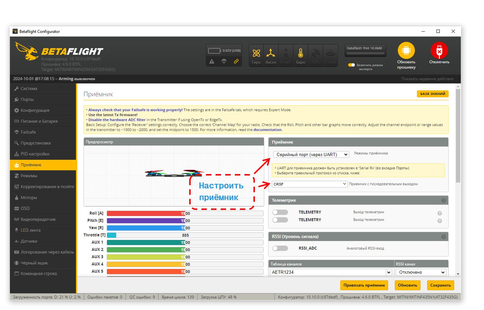Open the Режимы tab
Screen dimensions: 484x310
(x=43, y=176)
